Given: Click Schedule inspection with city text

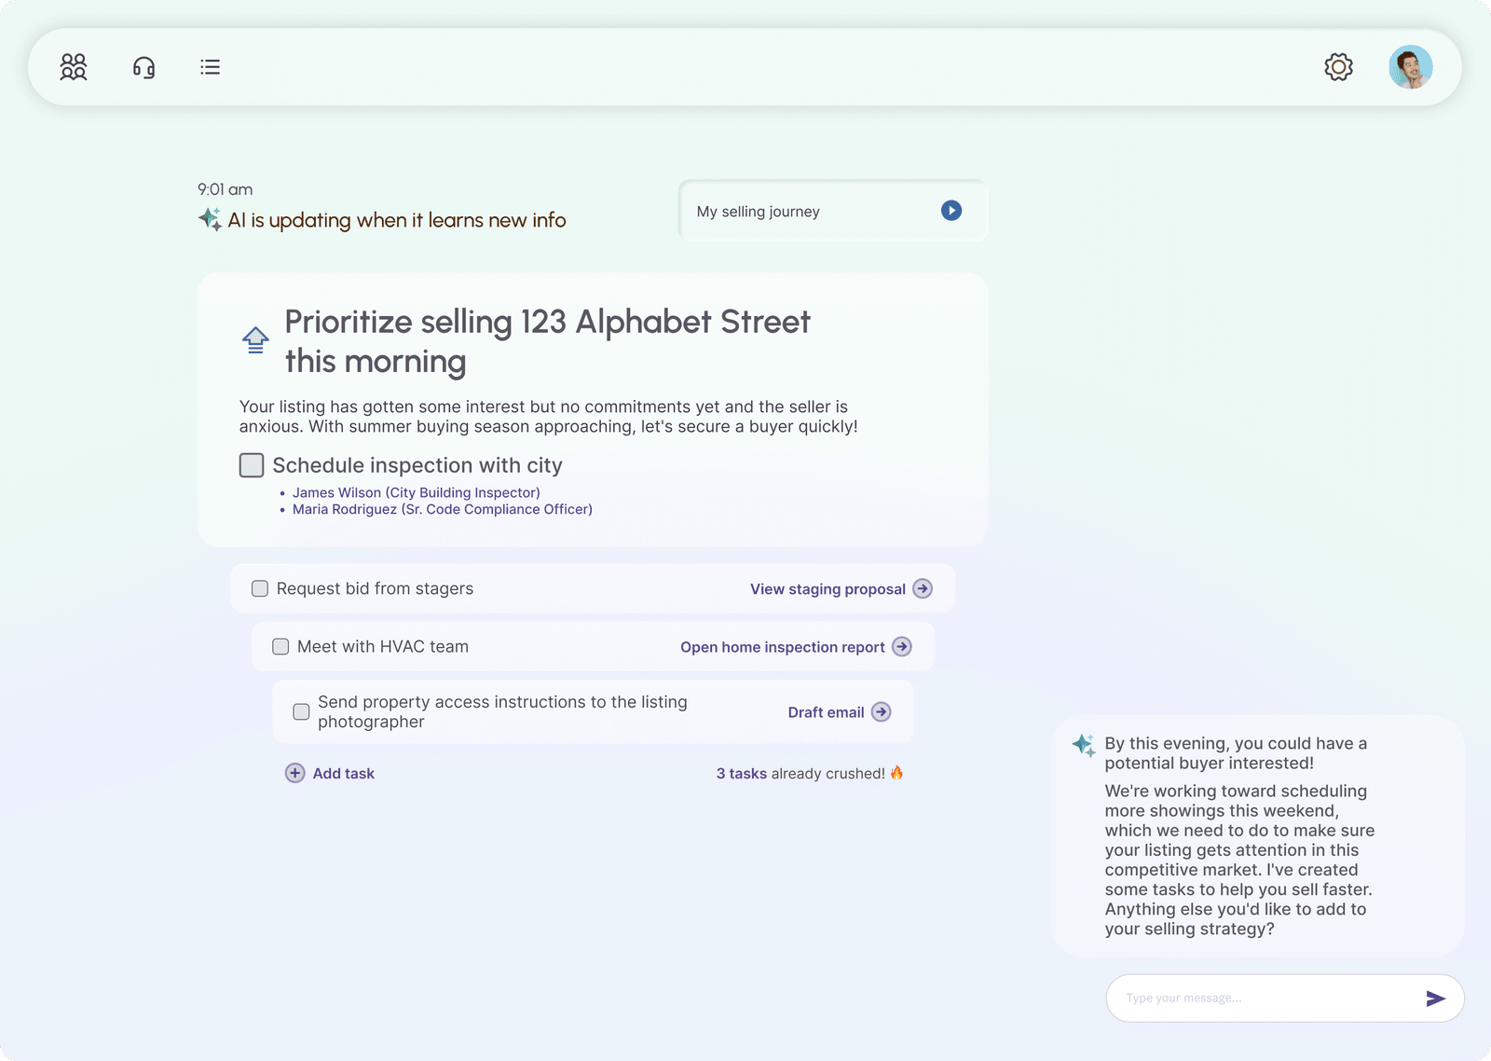Looking at the screenshot, I should [x=417, y=465].
